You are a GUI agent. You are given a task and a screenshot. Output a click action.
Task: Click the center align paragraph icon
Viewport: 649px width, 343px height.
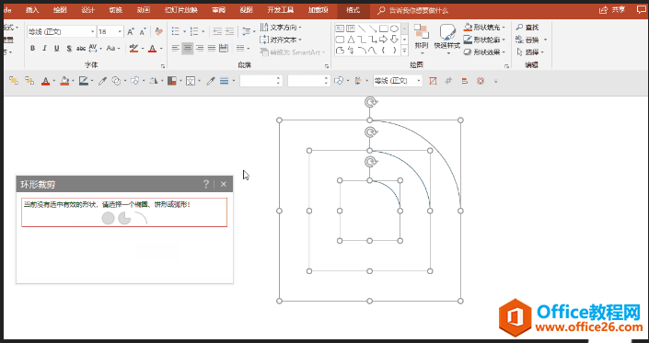pos(188,49)
